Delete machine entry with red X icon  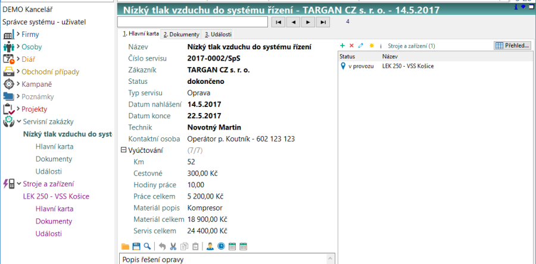(351, 46)
